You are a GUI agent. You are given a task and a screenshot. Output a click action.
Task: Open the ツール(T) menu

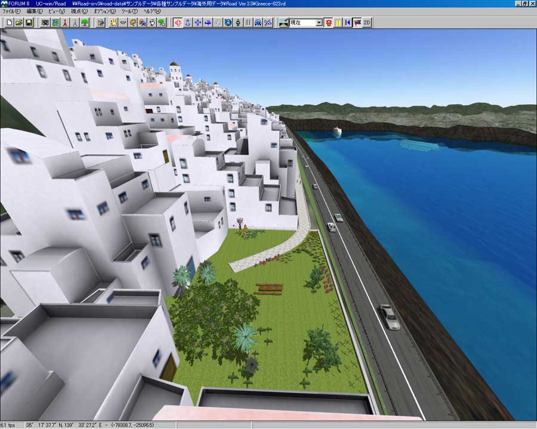coord(129,11)
